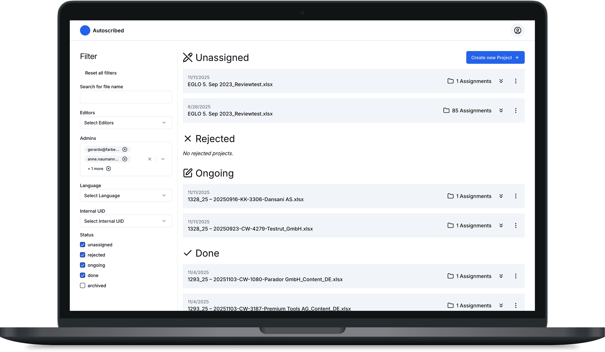Open the Select Language dropdown
Image resolution: width=605 pixels, height=352 pixels.
[x=126, y=195]
